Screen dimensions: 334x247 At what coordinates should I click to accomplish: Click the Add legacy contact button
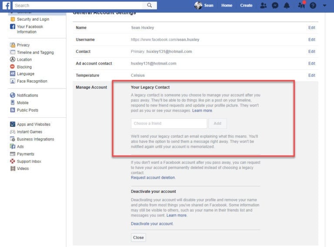pyautogui.click(x=217, y=123)
